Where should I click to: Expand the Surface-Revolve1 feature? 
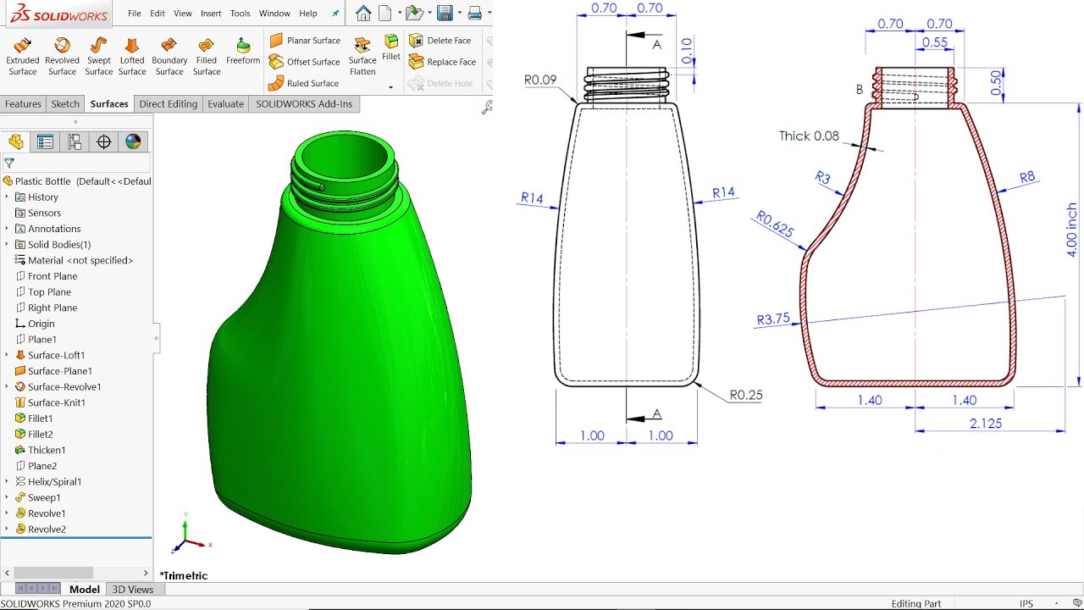pos(7,387)
